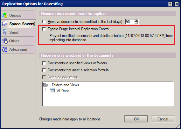Close the Replication Options dialog
181x129 pixels.
[177, 4]
